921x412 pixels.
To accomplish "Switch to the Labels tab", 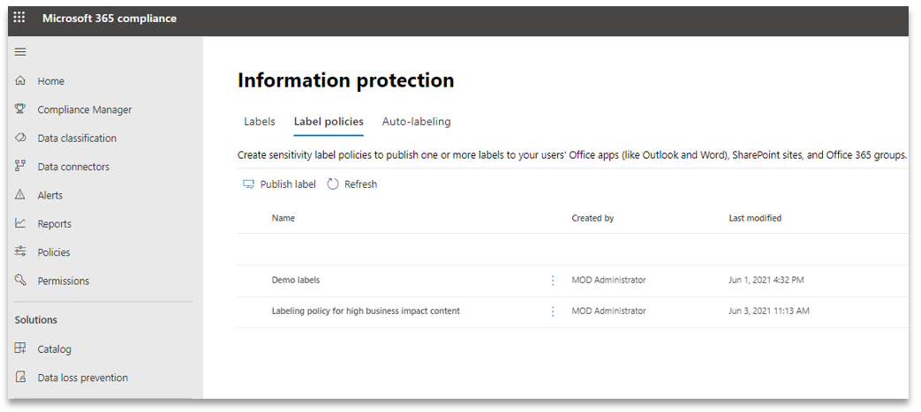I will pyautogui.click(x=260, y=122).
